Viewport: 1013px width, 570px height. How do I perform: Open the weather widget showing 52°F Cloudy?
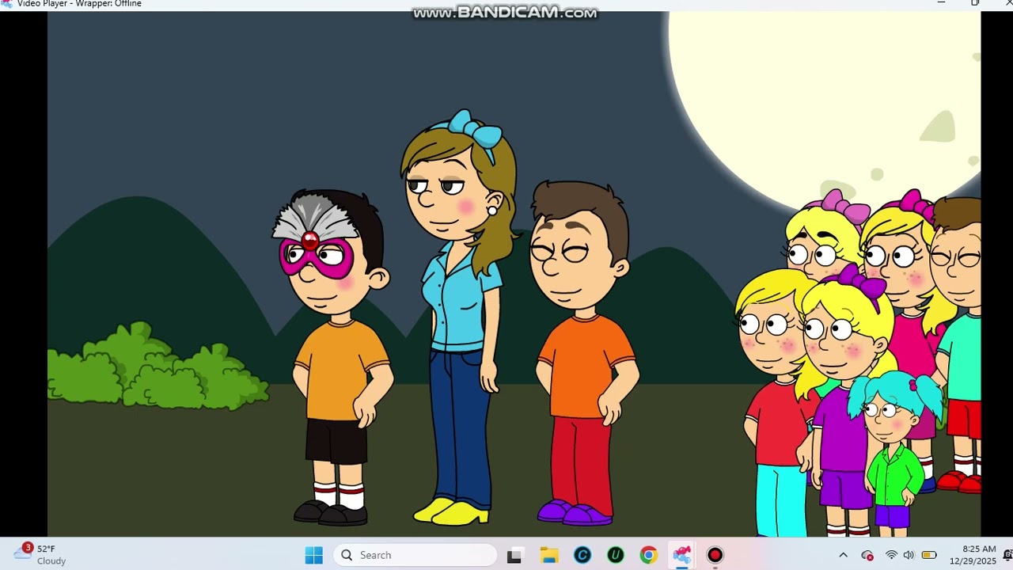(x=41, y=555)
